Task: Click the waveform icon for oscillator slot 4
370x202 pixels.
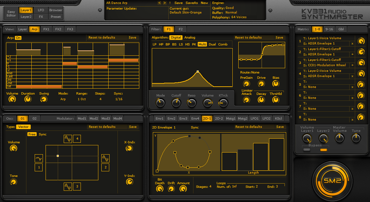Action: (x=68, y=139)
